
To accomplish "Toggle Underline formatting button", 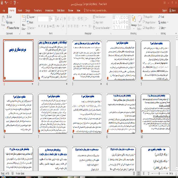I will pyautogui.click(x=45, y=26).
